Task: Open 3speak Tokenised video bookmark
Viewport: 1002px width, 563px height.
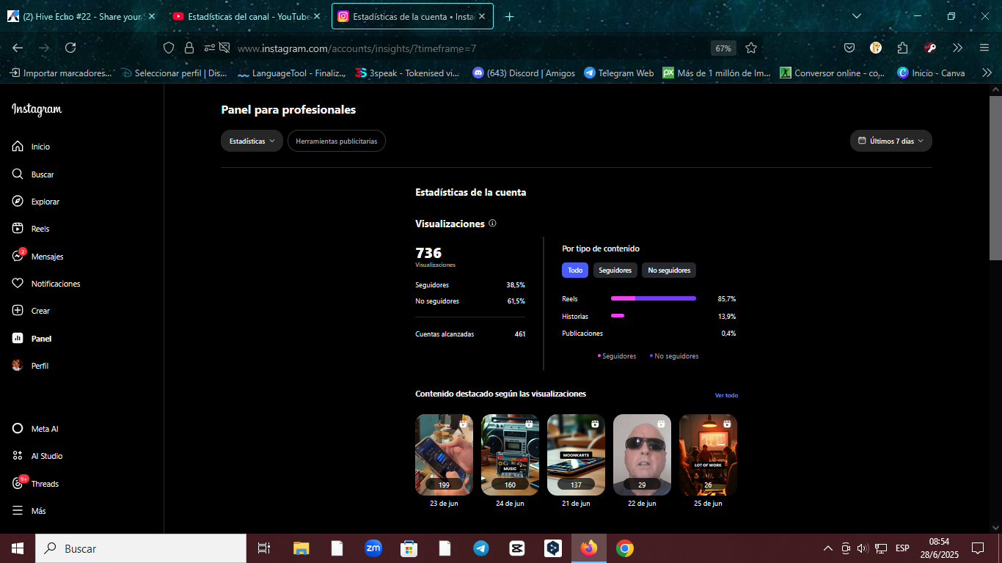Action: coord(407,73)
